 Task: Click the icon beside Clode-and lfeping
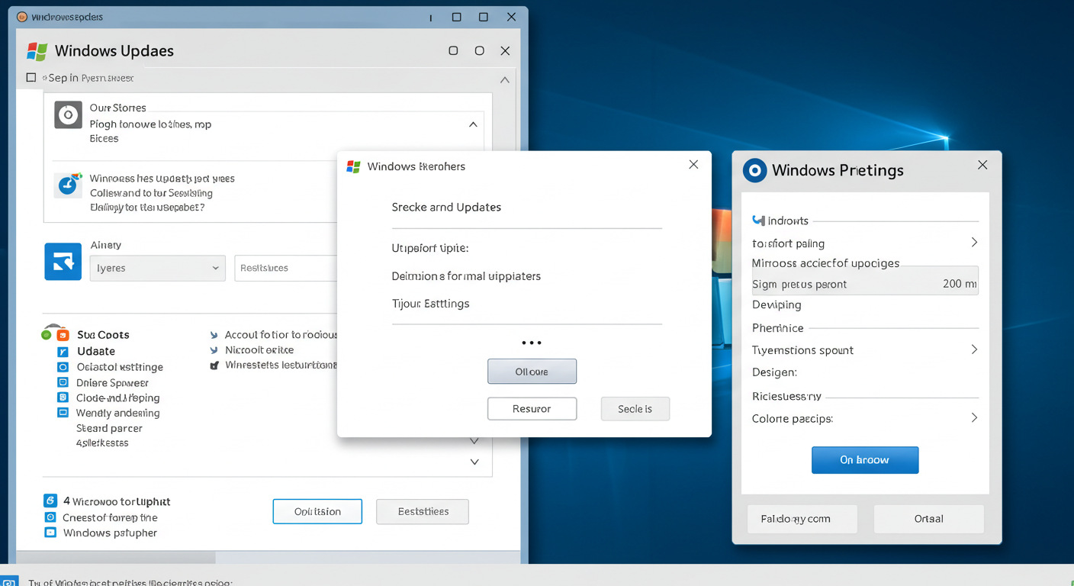click(63, 398)
